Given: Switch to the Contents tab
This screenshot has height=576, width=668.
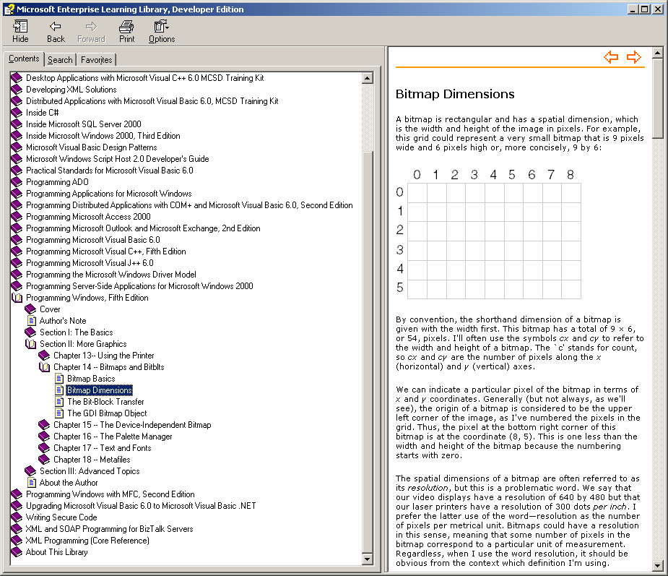Looking at the screenshot, I should pos(24,59).
